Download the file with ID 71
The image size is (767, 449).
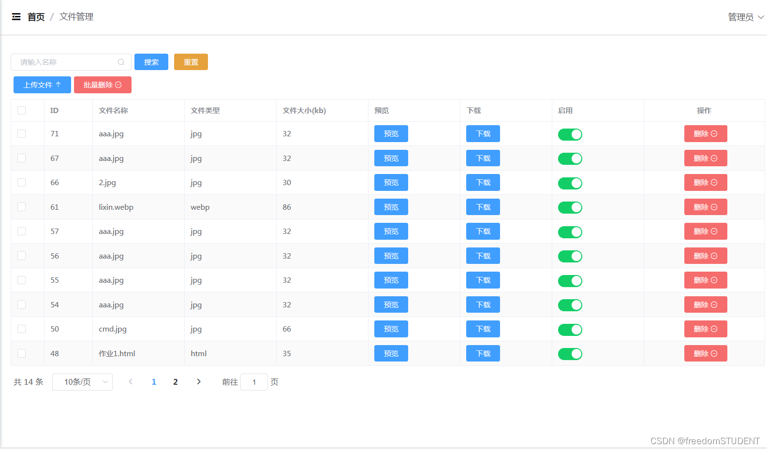[483, 133]
